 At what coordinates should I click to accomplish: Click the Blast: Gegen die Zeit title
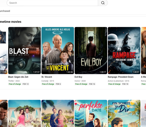pos(18,77)
